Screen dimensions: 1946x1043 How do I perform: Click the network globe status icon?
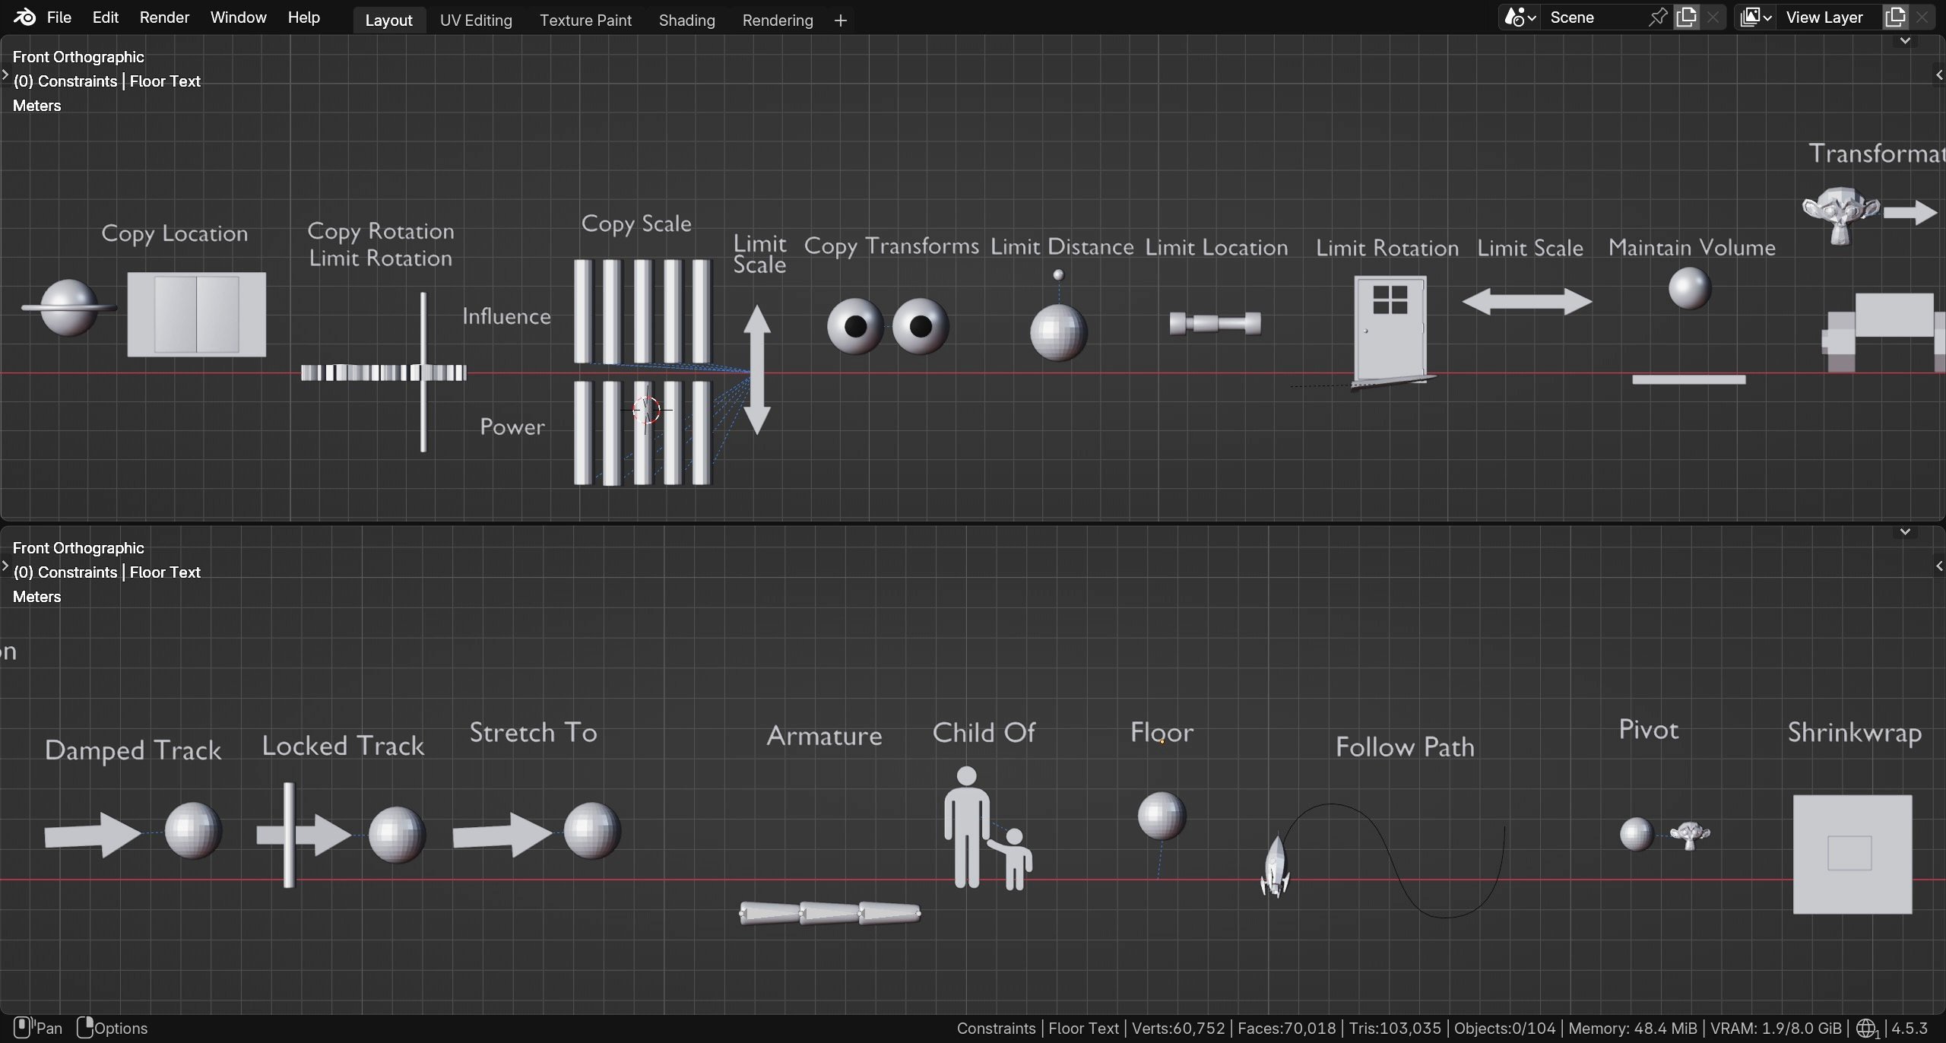pos(1866,1029)
